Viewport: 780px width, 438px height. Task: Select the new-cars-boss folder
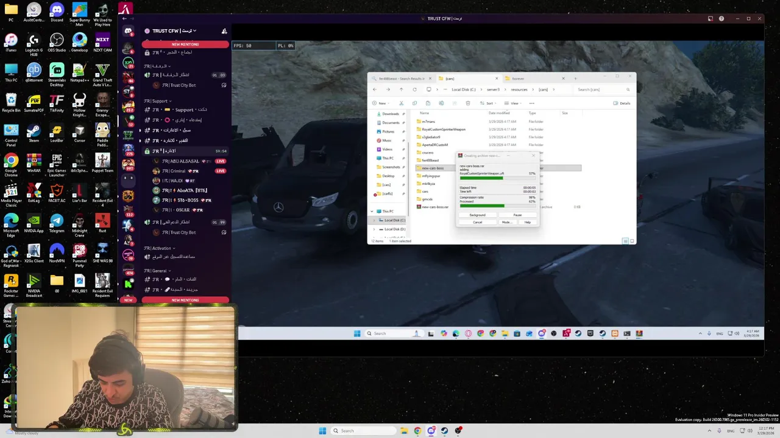click(x=434, y=168)
